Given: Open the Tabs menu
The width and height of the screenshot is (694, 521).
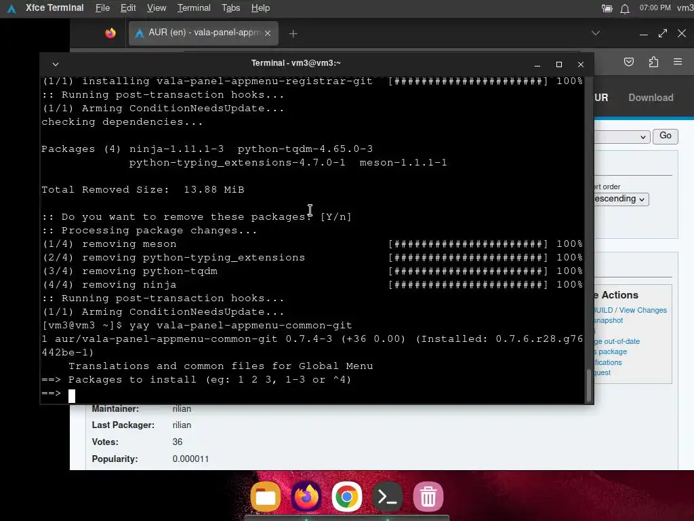Looking at the screenshot, I should point(230,8).
